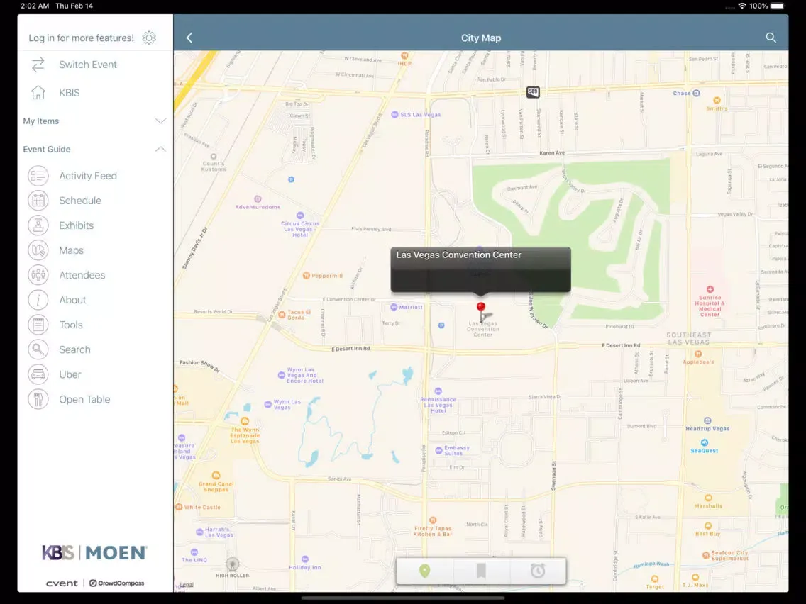Screen dimensions: 806x604
Task: Tap the Circus Circus hotel marker
Action: point(300,216)
